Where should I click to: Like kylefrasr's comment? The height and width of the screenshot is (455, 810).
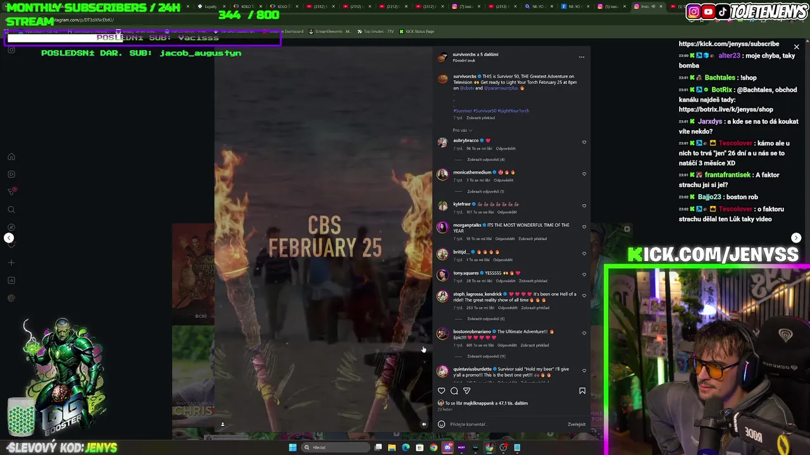pos(584,206)
